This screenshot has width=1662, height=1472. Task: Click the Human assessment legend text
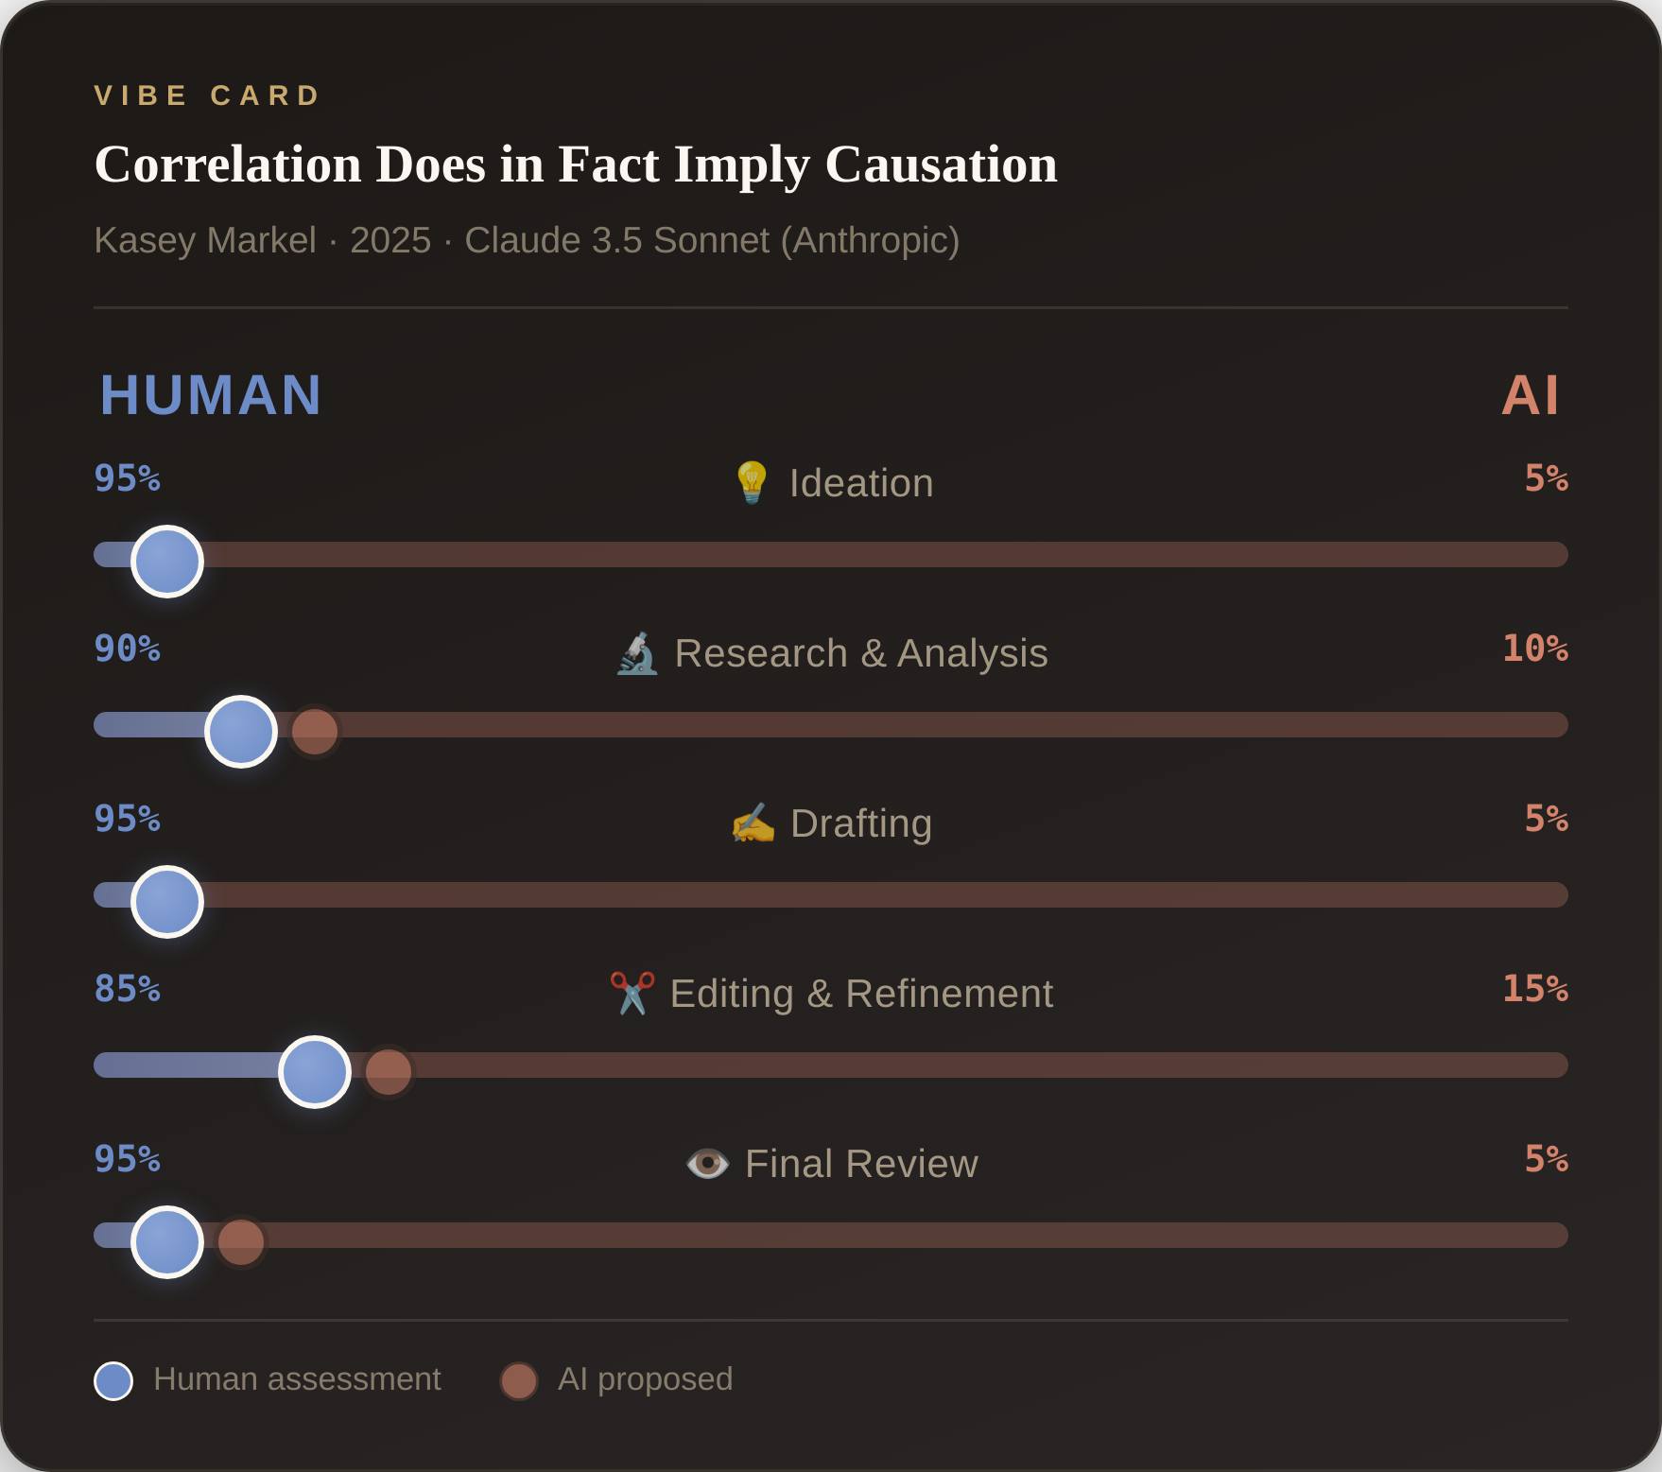[297, 1379]
